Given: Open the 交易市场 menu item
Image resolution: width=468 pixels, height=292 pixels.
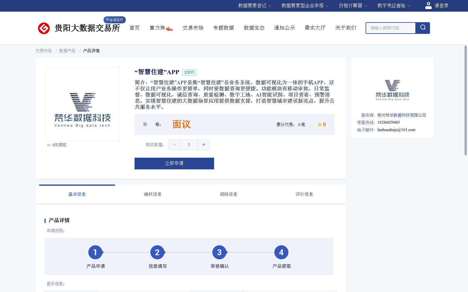Looking at the screenshot, I should tap(193, 28).
